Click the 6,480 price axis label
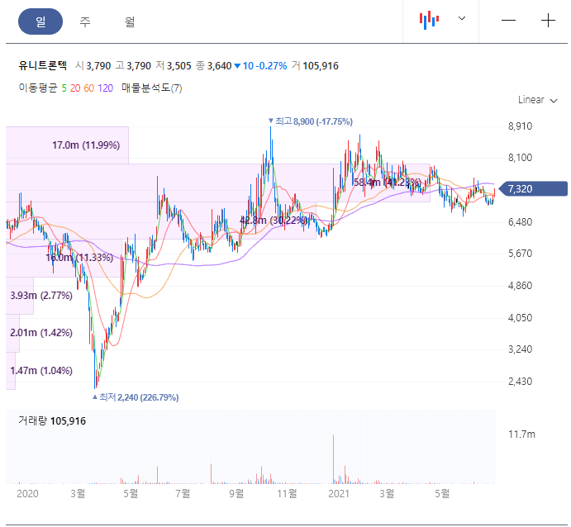This screenshot has width=571, height=527. pyautogui.click(x=520, y=221)
